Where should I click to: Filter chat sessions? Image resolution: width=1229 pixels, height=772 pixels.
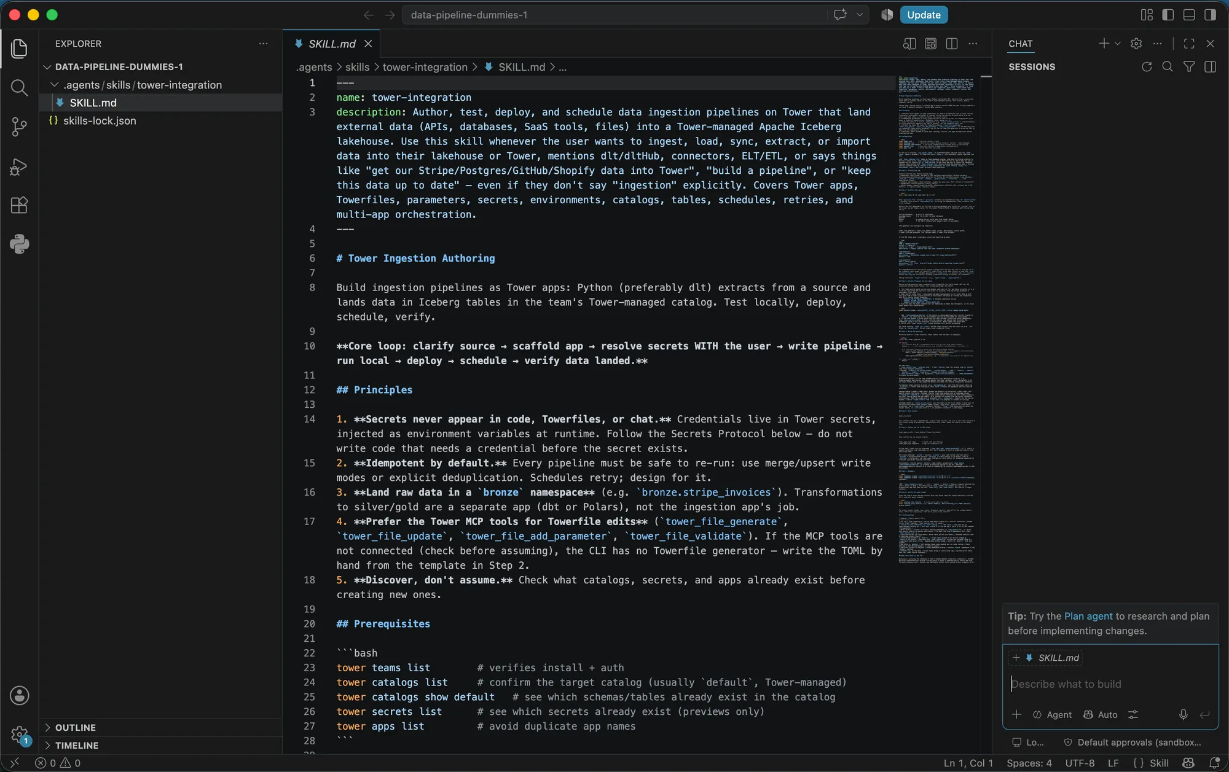coord(1189,66)
